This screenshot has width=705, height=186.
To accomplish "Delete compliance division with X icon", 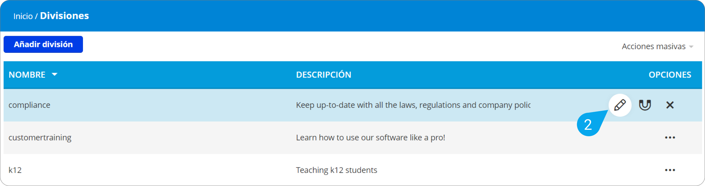I will (670, 105).
